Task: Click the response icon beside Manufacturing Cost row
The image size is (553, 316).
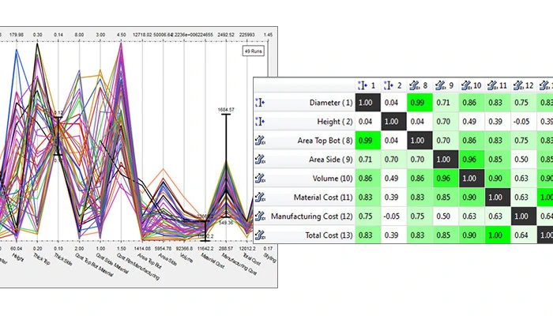Action: [260, 216]
